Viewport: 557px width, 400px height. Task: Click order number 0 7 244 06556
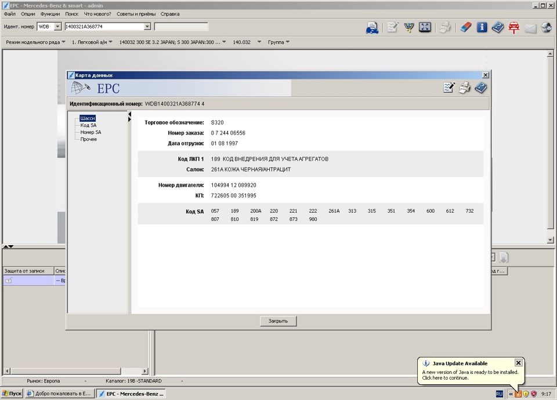pos(228,133)
